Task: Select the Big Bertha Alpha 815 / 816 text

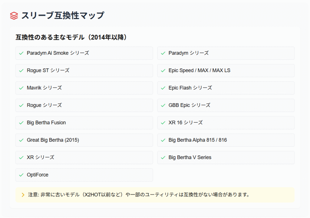Action: [197, 140]
